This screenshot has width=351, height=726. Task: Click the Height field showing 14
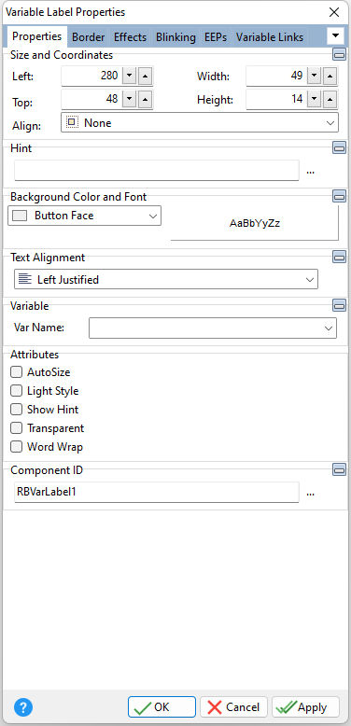(x=276, y=99)
